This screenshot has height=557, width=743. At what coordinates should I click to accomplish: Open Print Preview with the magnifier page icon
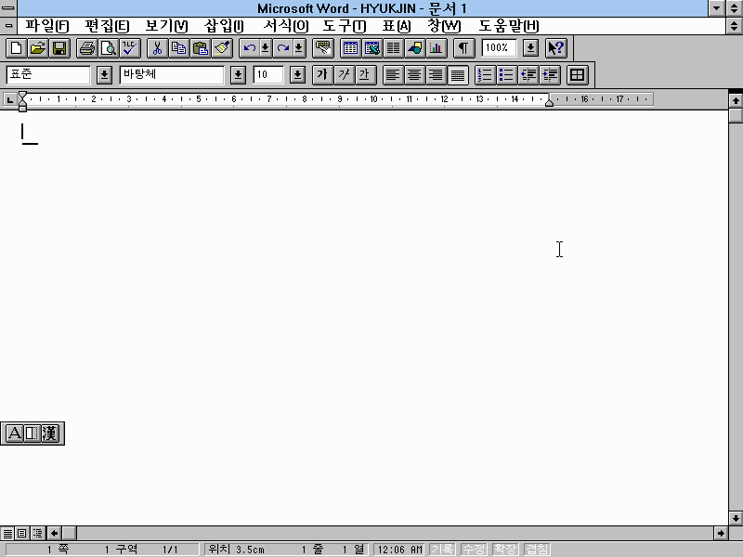pyautogui.click(x=109, y=48)
